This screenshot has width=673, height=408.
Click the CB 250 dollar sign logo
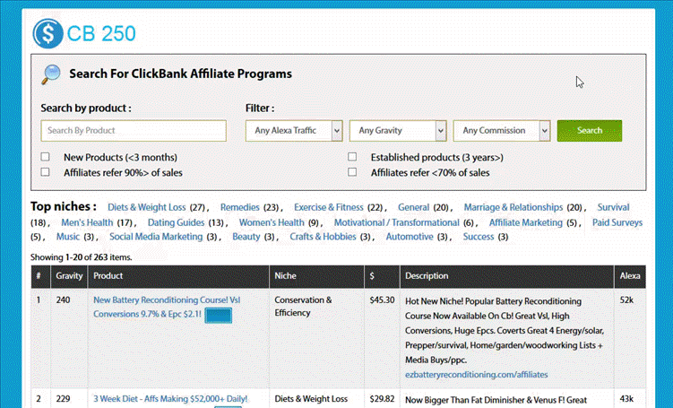click(47, 33)
